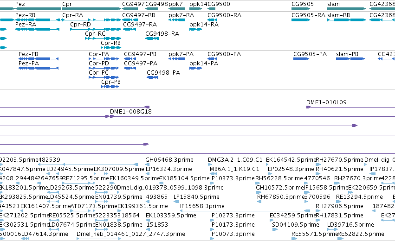Open the CG9505 gene feature
This screenshot has height=241, width=395.
point(301,9)
